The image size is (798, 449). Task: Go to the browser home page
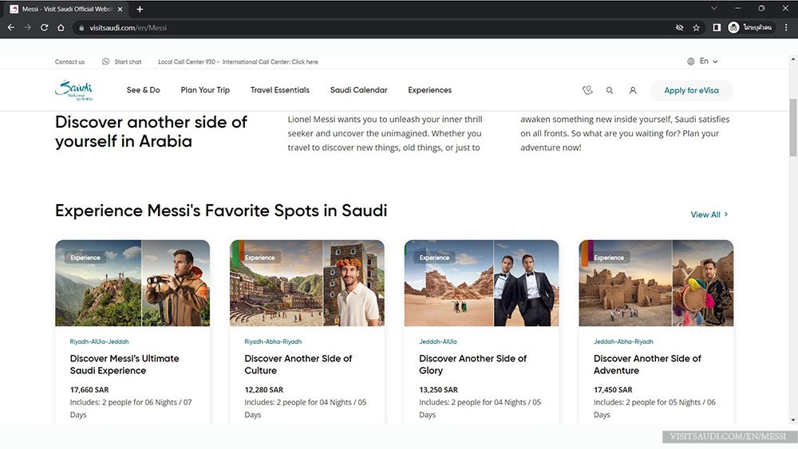61,27
